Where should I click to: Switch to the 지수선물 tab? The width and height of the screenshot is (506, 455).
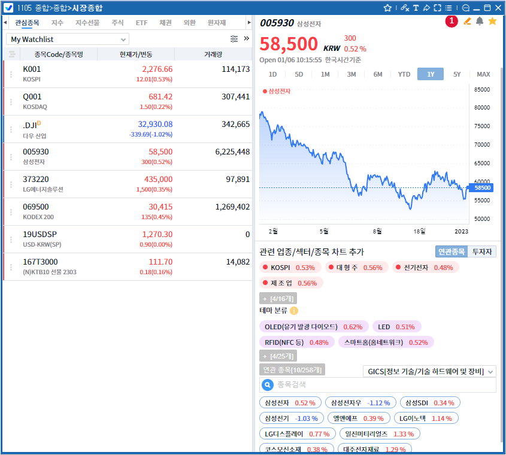coord(87,23)
